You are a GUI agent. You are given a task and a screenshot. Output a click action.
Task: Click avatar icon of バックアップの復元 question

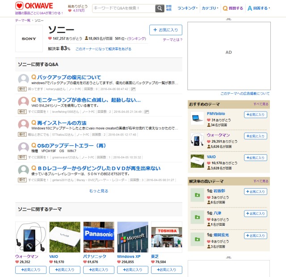pos(24,79)
